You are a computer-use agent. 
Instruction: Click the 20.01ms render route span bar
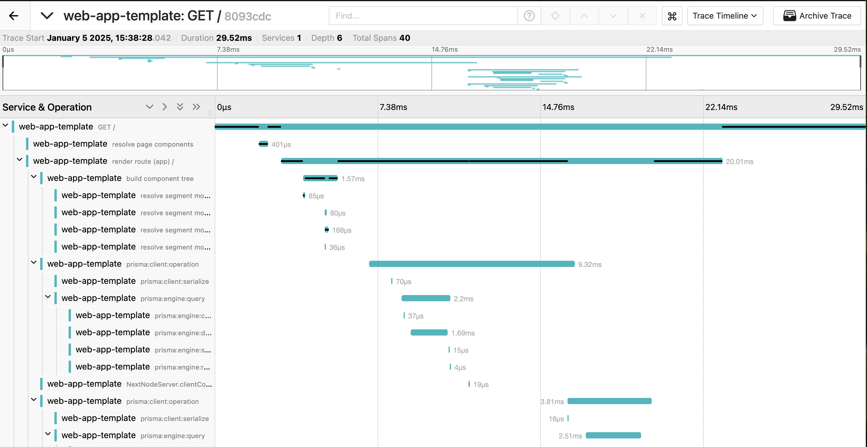coord(502,161)
